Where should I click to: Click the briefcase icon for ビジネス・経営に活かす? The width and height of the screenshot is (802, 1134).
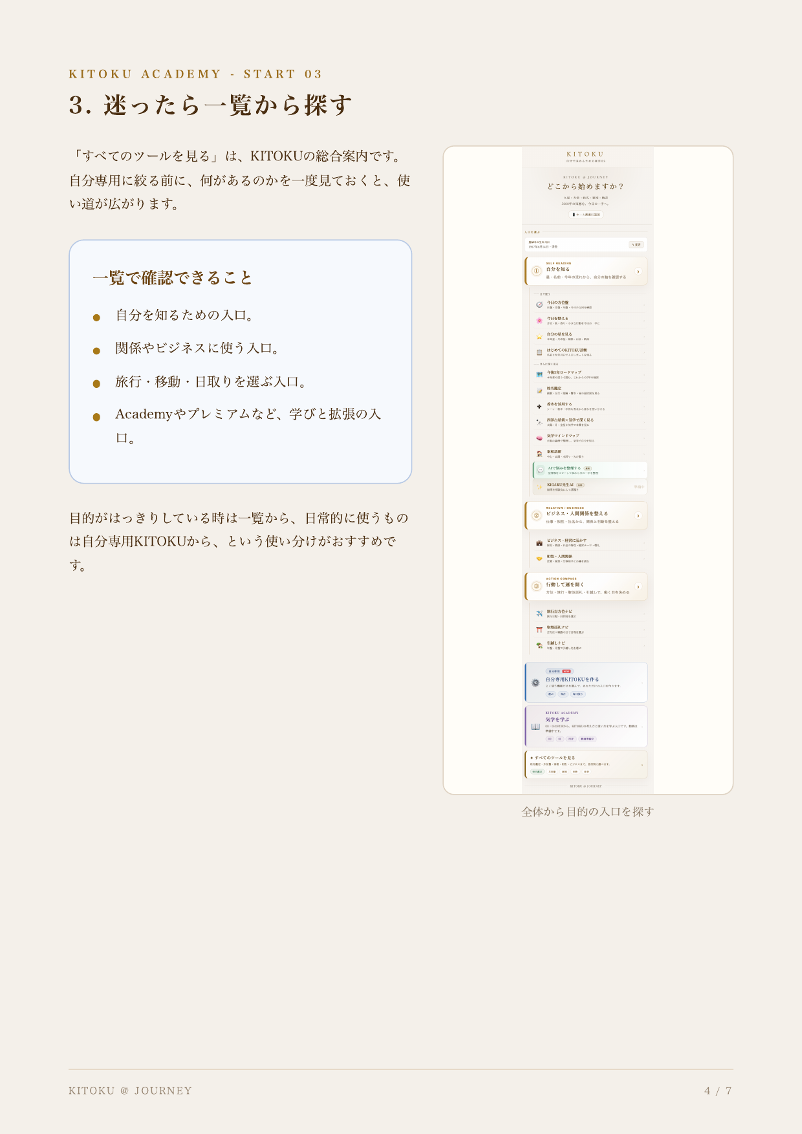[539, 542]
